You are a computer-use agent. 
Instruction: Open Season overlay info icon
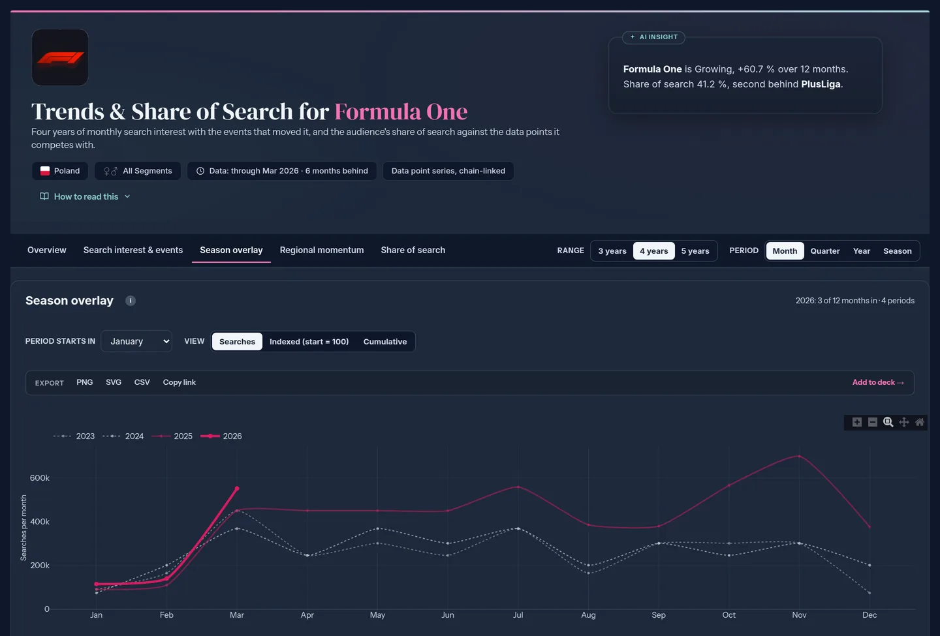[131, 301]
